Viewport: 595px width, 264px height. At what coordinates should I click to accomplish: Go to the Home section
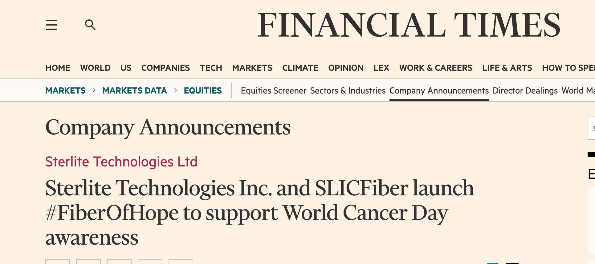(58, 68)
